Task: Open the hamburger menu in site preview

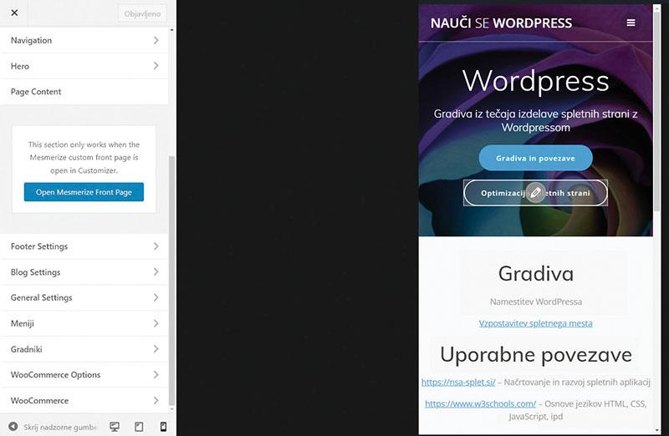Action: tap(631, 23)
